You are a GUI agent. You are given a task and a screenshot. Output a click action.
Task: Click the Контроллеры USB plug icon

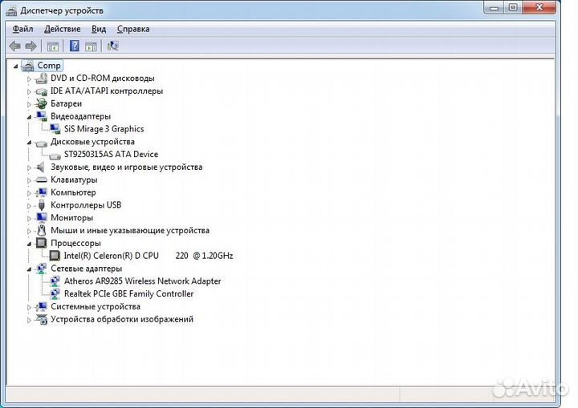coord(41,205)
